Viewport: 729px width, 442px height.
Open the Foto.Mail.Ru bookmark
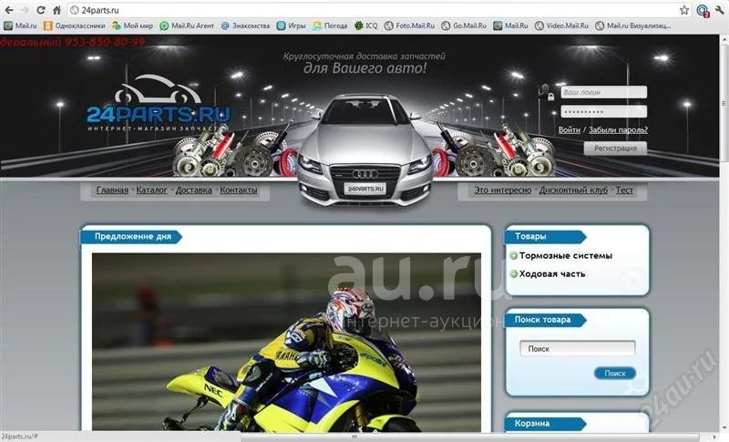tap(409, 26)
